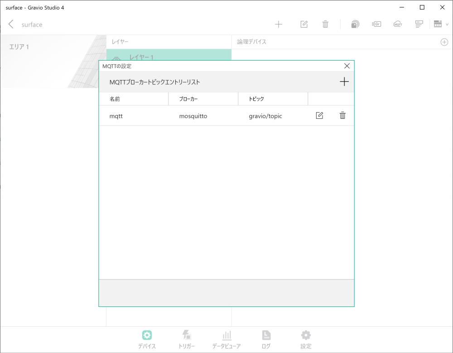Click the edit pencil icon in the toolbar
This screenshot has height=353, width=453.
click(x=304, y=24)
